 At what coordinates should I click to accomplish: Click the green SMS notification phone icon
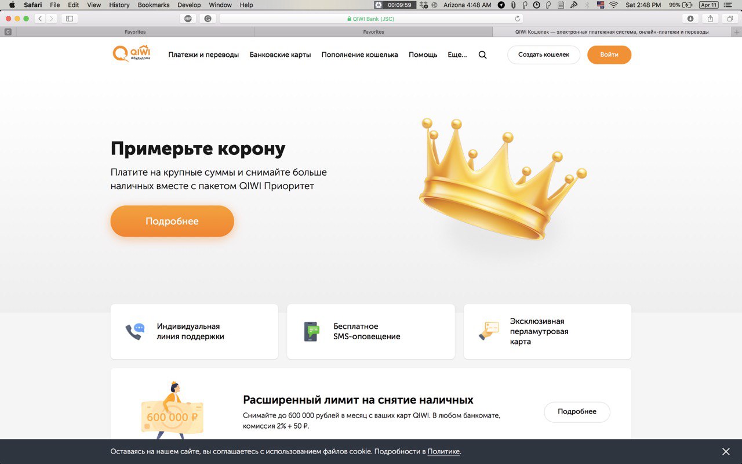(x=312, y=332)
